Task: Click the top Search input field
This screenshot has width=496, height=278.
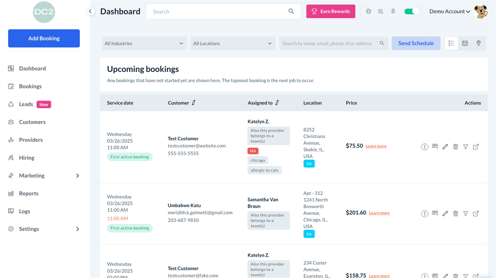Action: pos(223,11)
